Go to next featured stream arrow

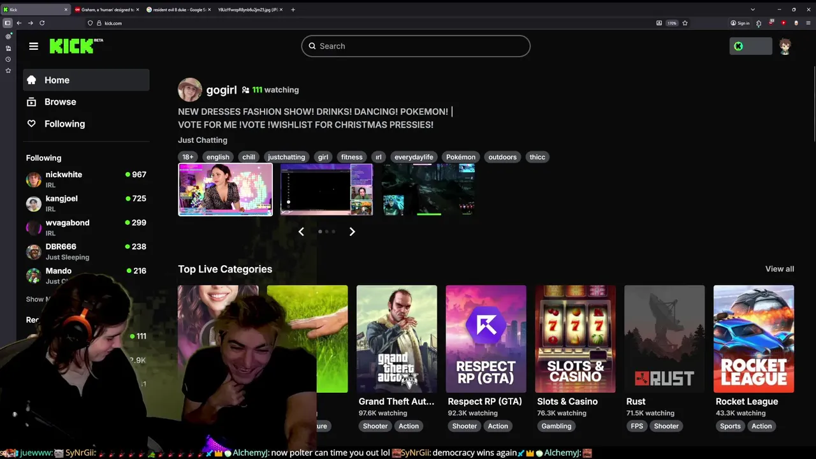click(x=352, y=231)
